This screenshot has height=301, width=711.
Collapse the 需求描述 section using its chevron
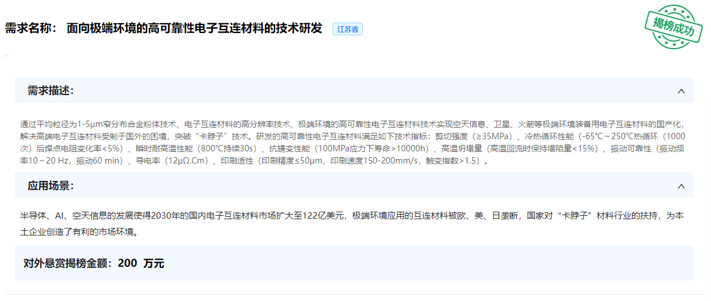tap(681, 91)
